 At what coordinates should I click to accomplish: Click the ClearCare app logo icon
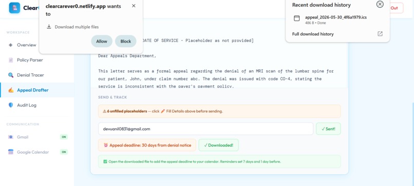click(14, 8)
